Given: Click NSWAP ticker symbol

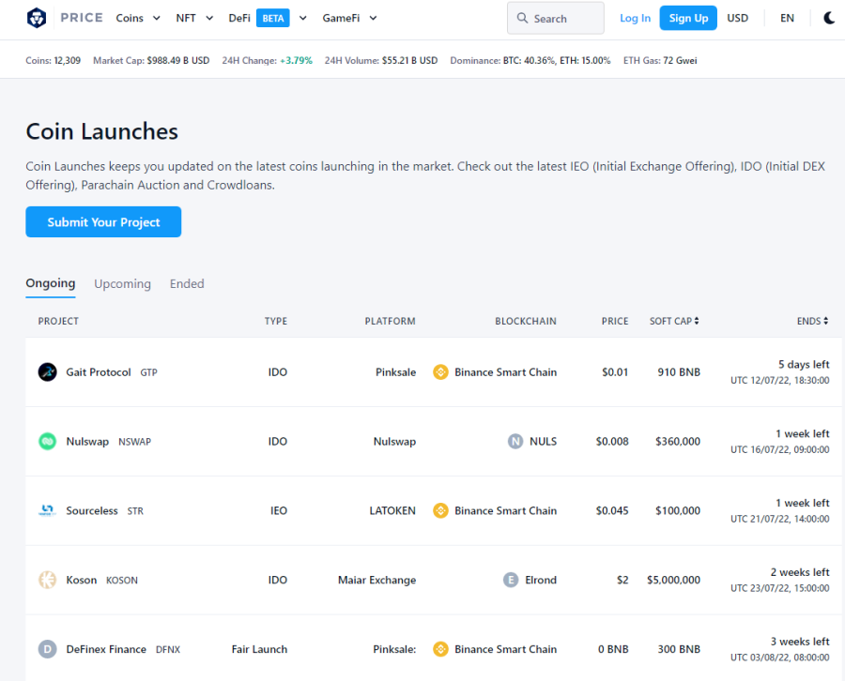Looking at the screenshot, I should 134,442.
